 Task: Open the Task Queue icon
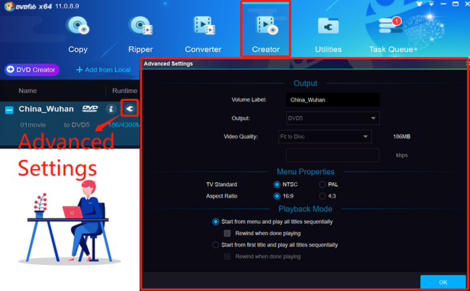pos(391,26)
